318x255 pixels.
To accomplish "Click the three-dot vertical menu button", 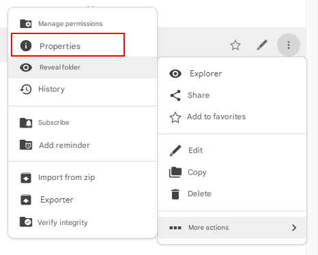I will (x=289, y=45).
